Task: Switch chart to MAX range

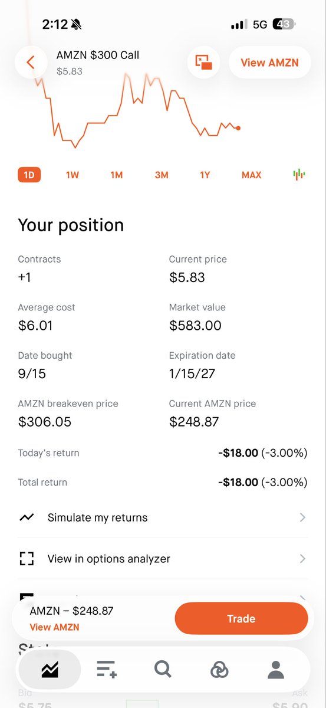Action: [252, 175]
